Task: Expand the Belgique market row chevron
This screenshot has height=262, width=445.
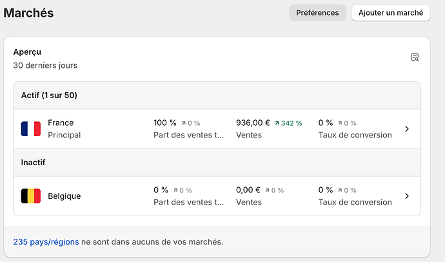Action: [407, 196]
